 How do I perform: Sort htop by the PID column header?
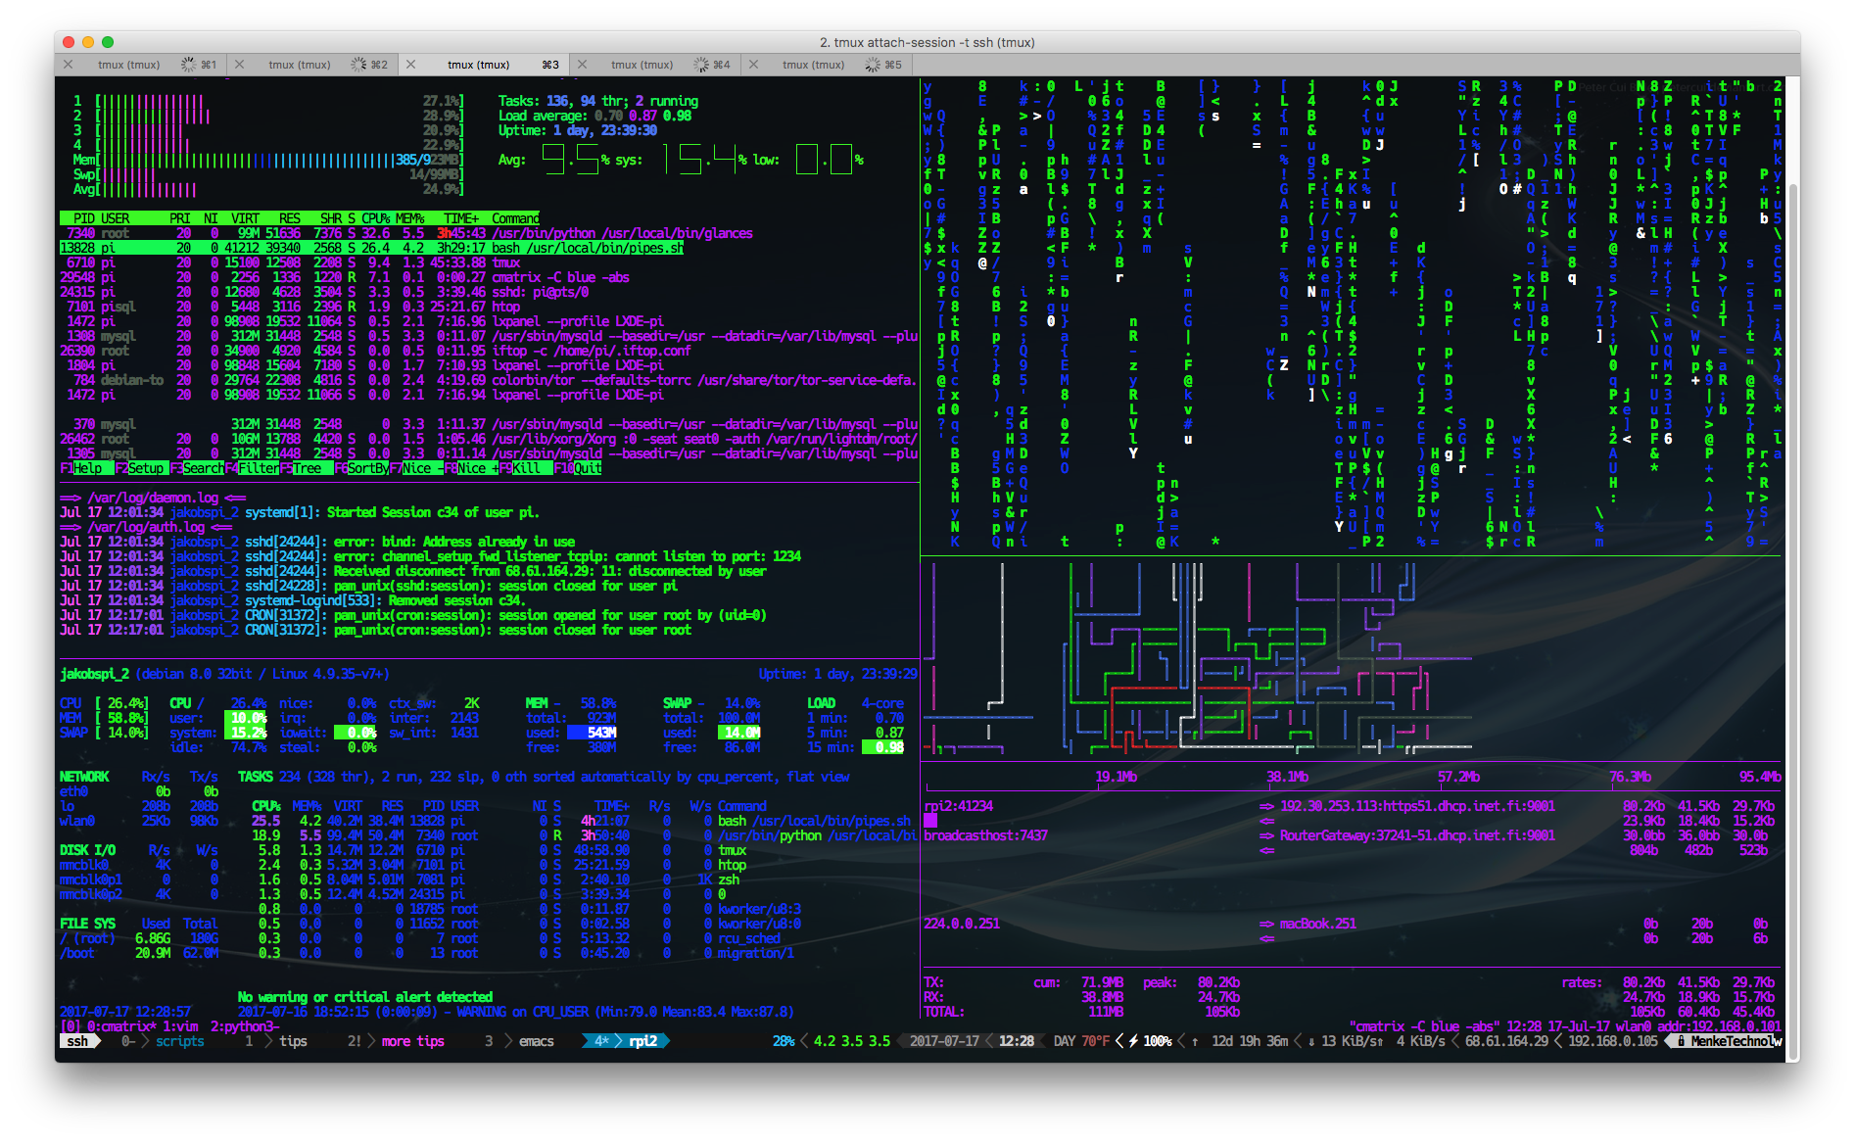(x=84, y=218)
